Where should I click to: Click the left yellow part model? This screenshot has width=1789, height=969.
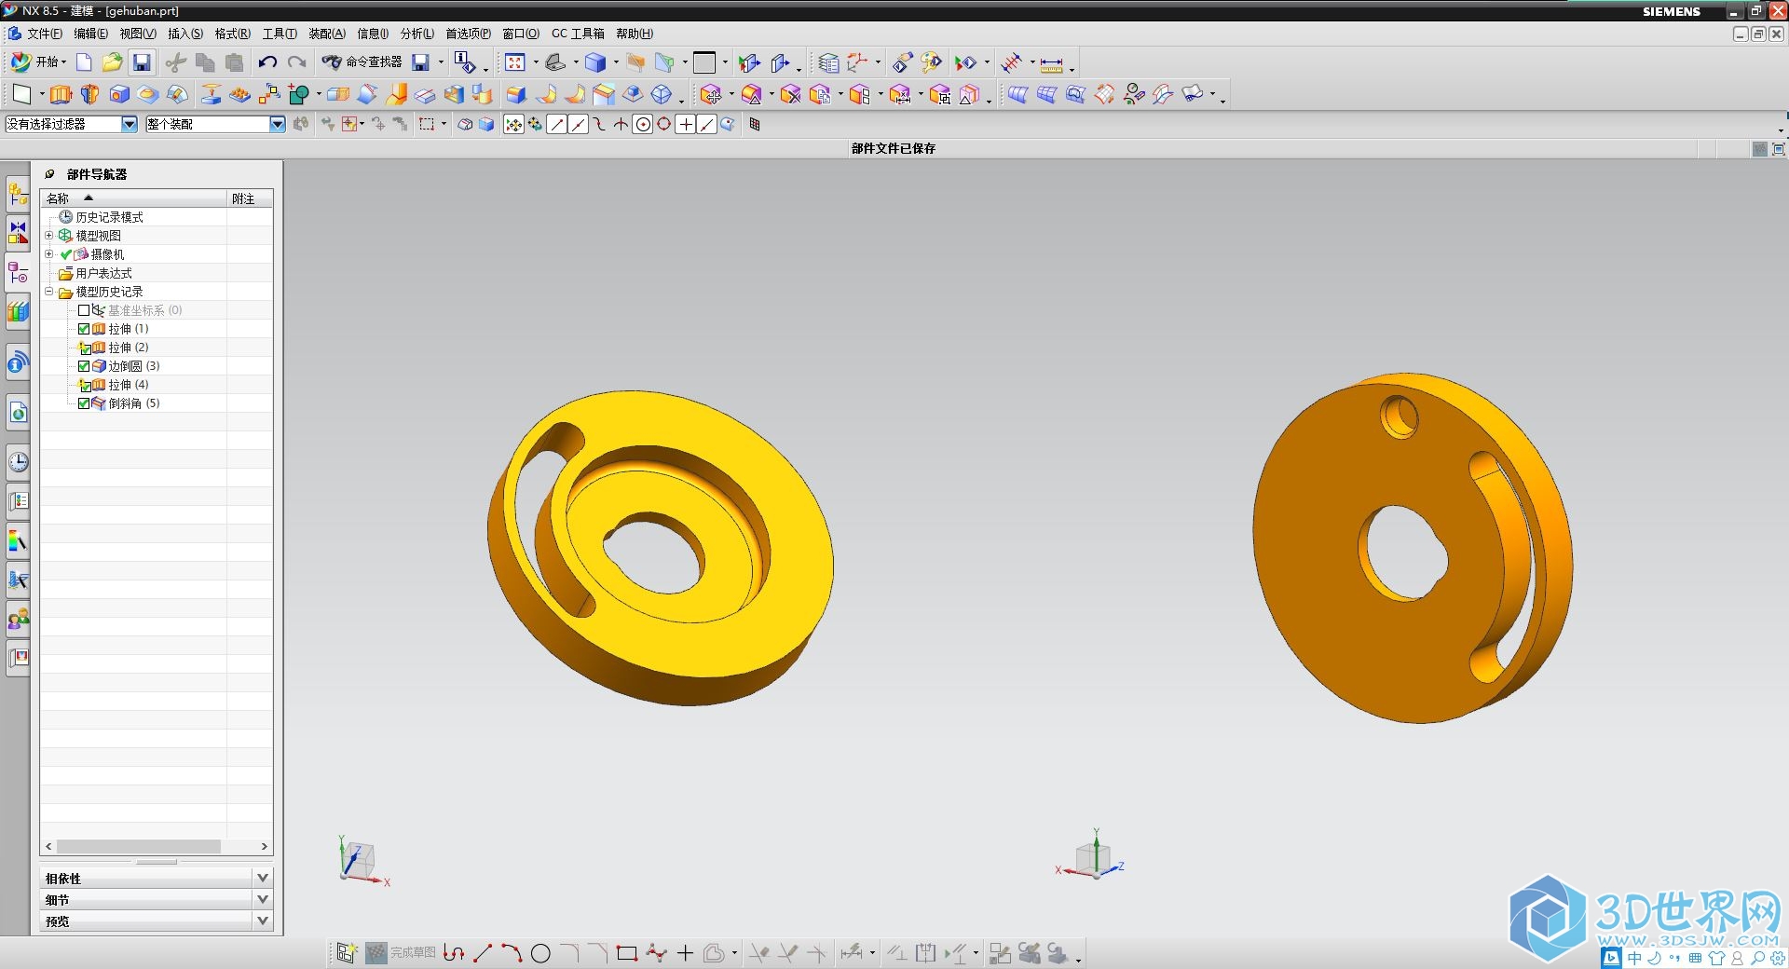click(660, 548)
